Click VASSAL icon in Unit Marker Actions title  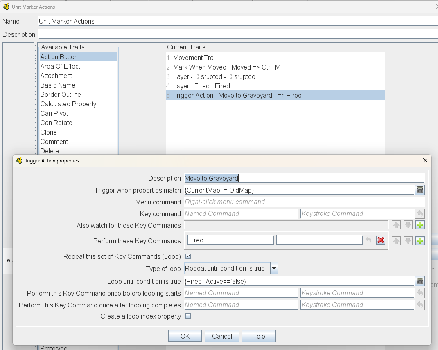tap(6, 7)
